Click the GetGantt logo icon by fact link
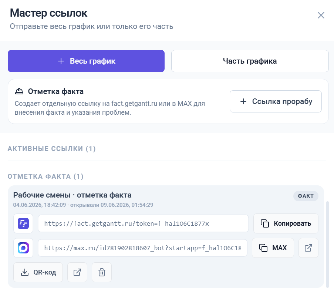 click(x=23, y=223)
